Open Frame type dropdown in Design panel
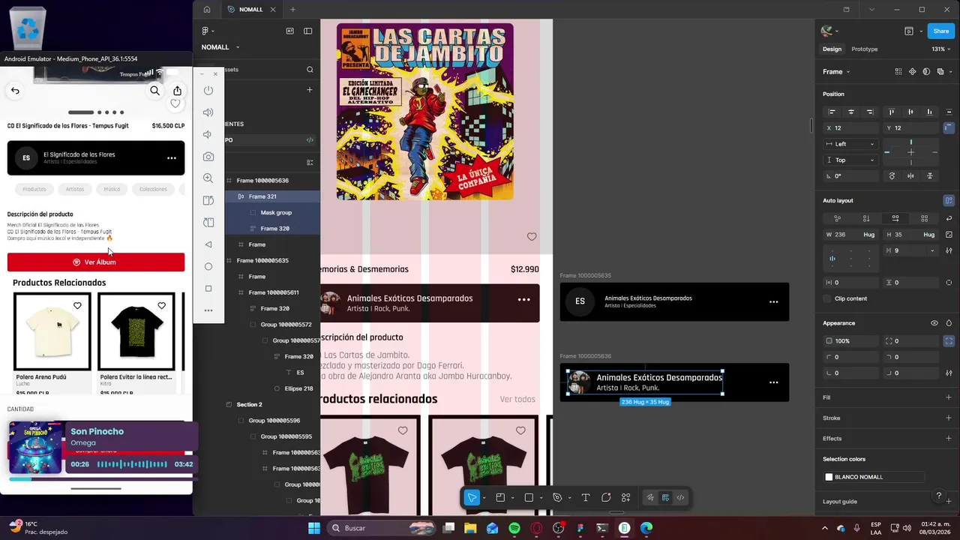 click(x=836, y=72)
